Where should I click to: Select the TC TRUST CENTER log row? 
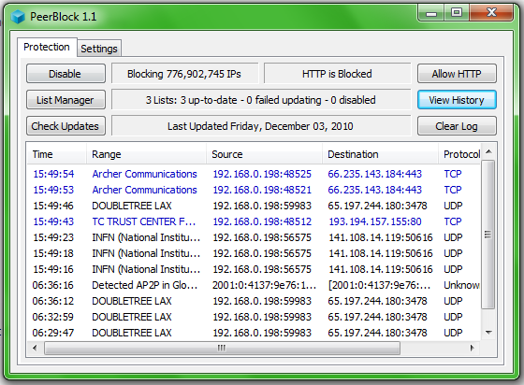[254, 221]
